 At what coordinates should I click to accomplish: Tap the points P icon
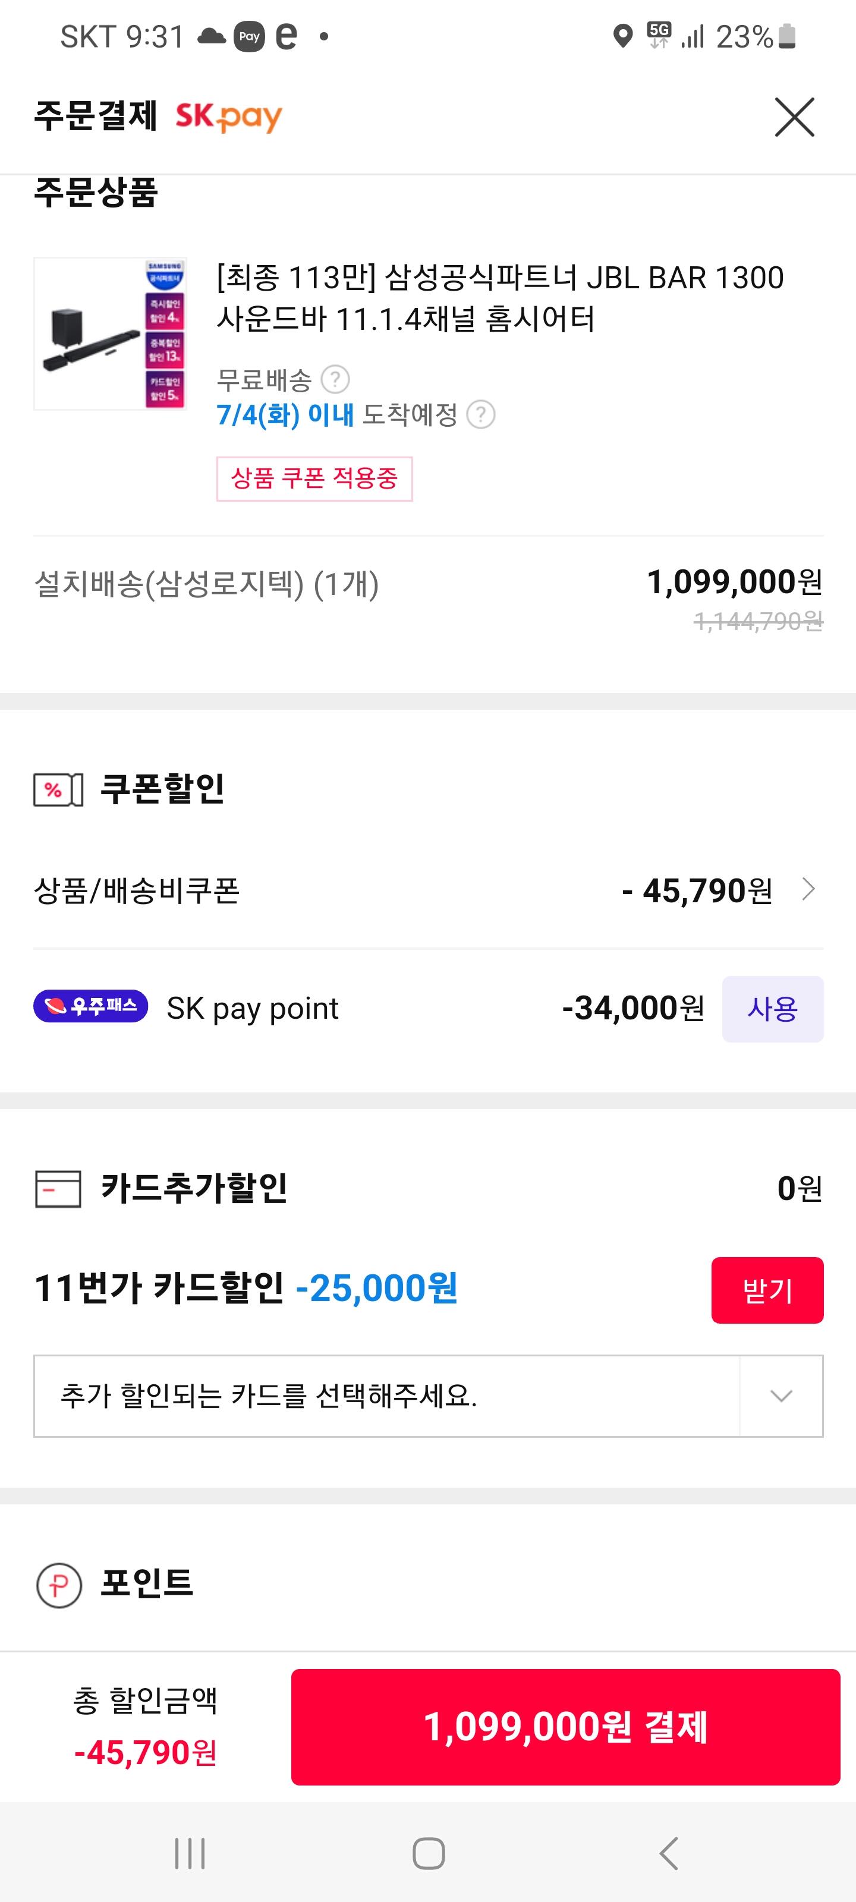(x=58, y=1585)
